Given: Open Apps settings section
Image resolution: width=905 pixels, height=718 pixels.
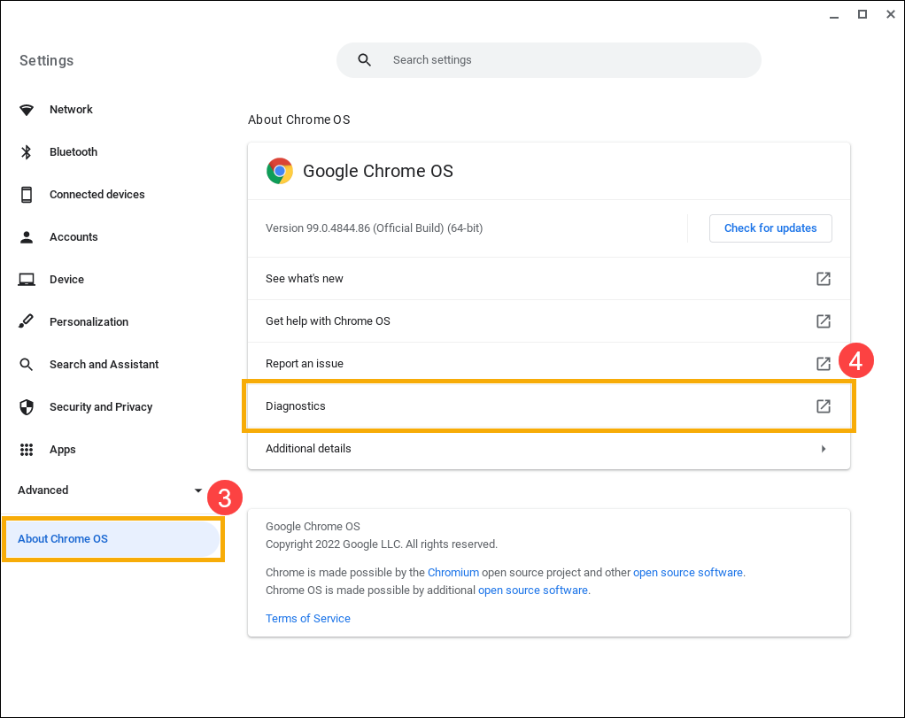Looking at the screenshot, I should 62,450.
